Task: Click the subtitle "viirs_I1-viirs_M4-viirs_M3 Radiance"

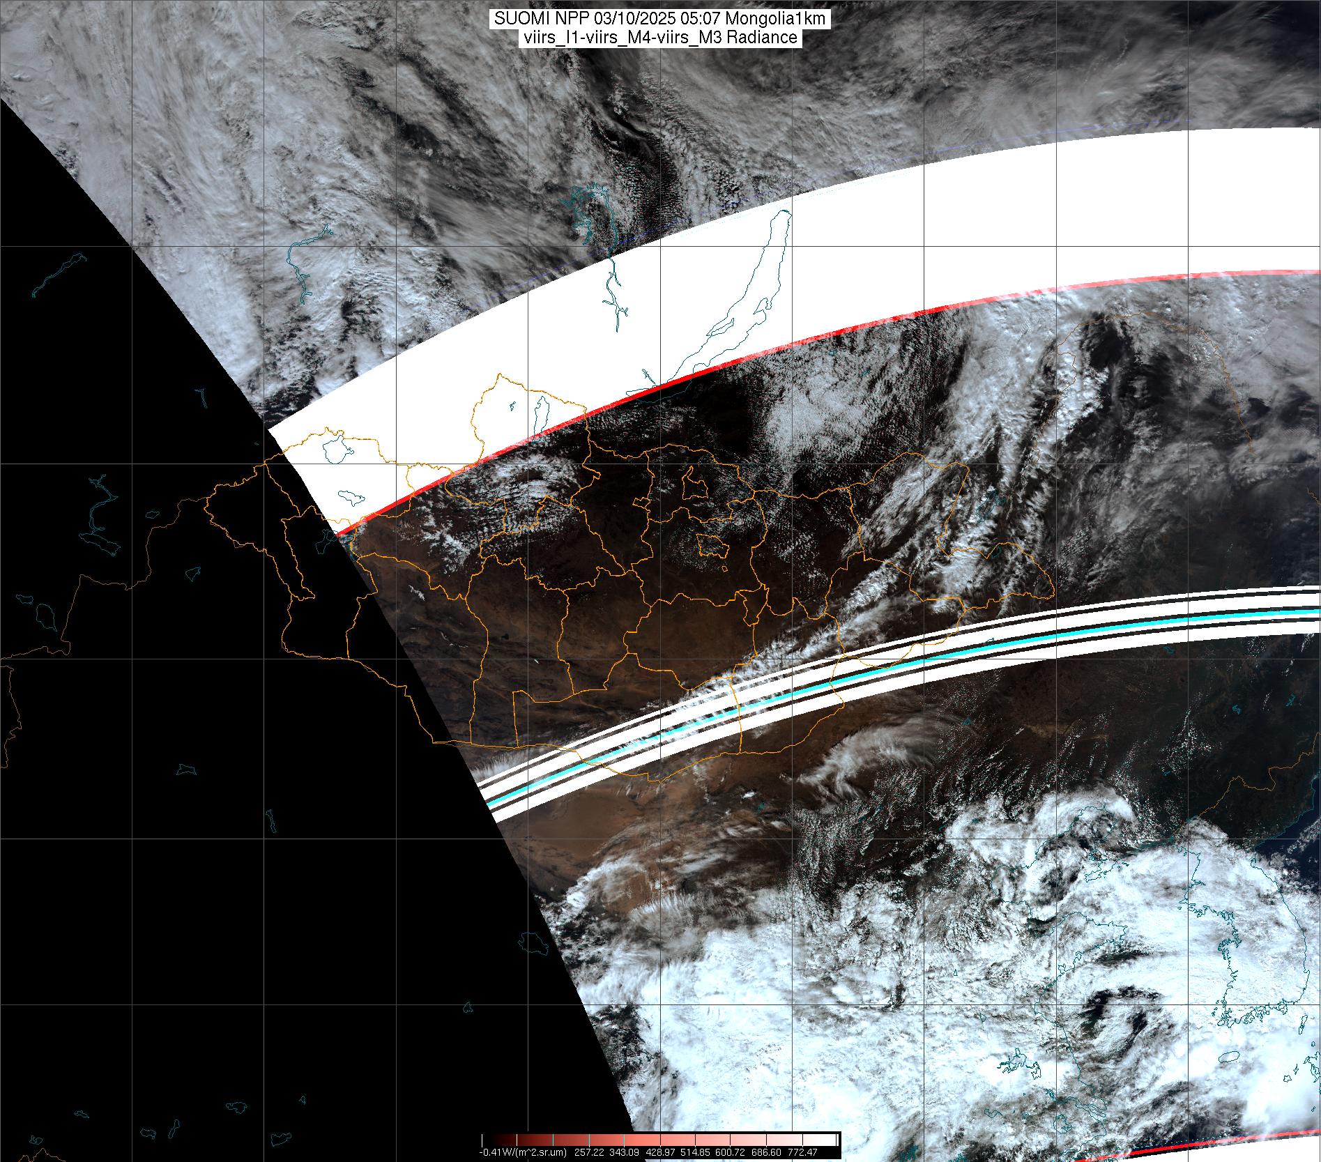Action: [659, 38]
